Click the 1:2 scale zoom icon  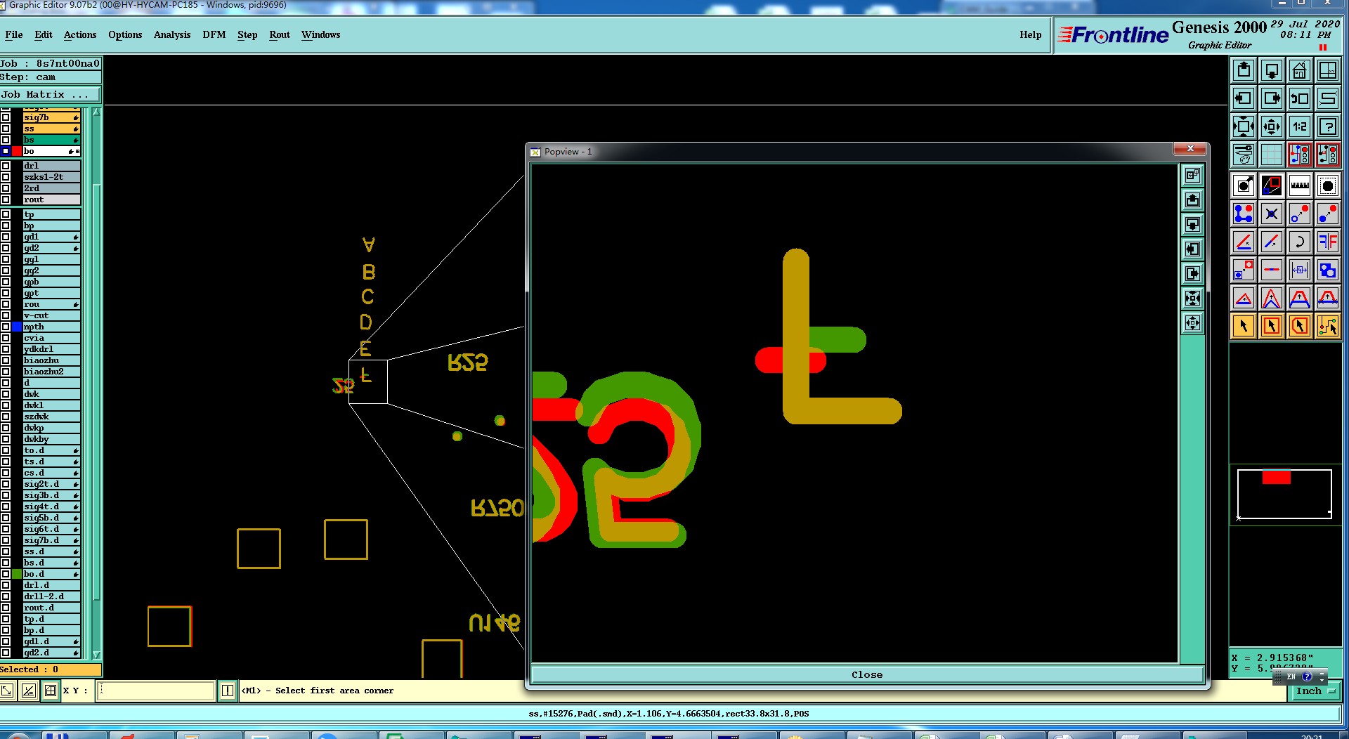click(x=1300, y=126)
